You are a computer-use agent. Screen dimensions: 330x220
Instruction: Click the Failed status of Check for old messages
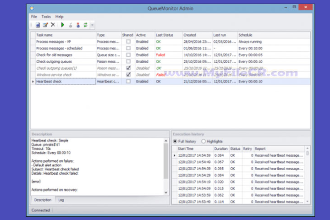[160, 55]
